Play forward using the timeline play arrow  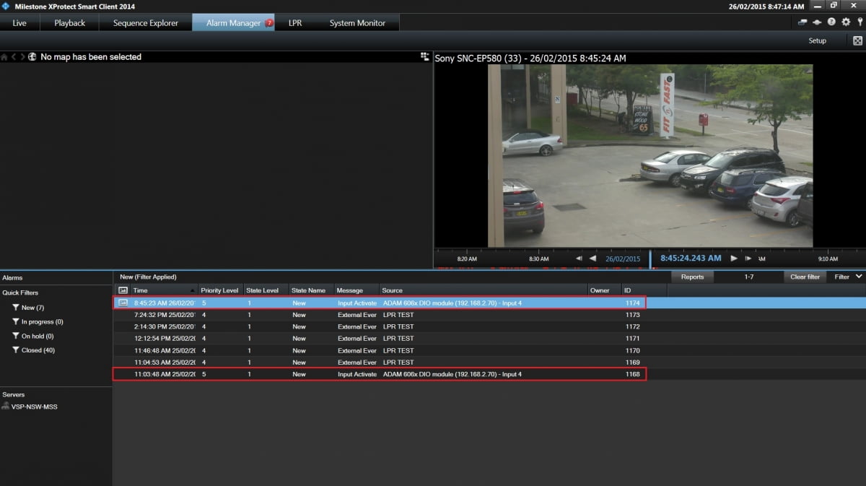tap(734, 259)
